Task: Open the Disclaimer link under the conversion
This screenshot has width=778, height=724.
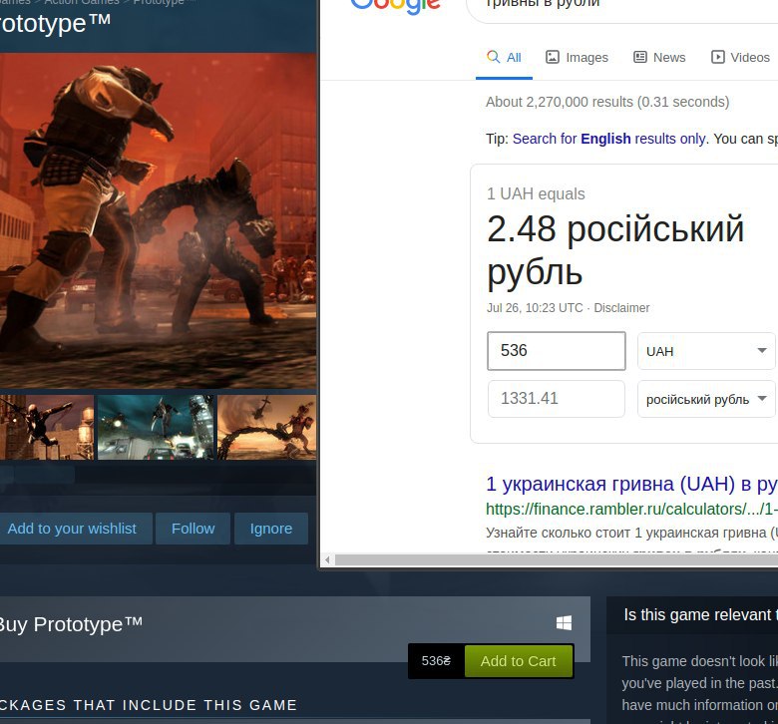Action: (621, 308)
